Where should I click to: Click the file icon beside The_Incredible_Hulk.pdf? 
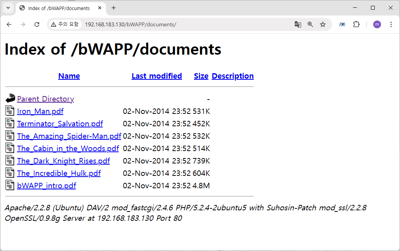coord(10,173)
